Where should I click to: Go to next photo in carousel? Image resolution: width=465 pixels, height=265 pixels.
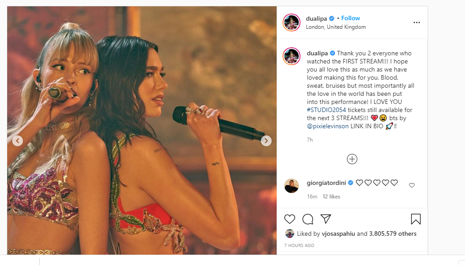pos(266,141)
